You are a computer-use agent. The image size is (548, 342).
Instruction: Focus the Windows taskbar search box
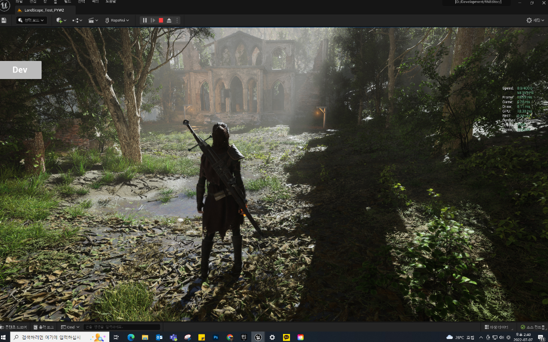(x=60, y=337)
